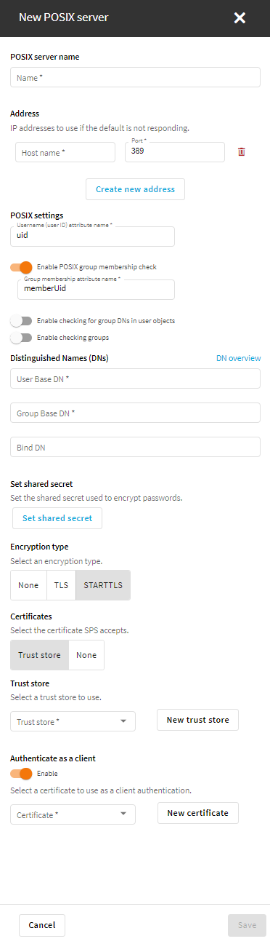Screen dimensions: 270x944
Task: Select the TLS encryption type
Action: (x=62, y=585)
